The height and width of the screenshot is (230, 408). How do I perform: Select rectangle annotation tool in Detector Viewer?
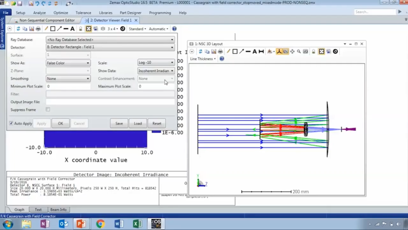[x=53, y=29]
